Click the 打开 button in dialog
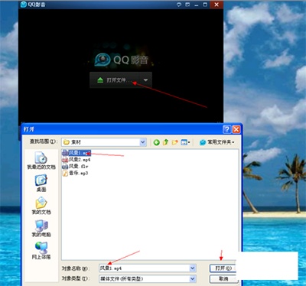This screenshot has height=286, width=306. [x=223, y=268]
